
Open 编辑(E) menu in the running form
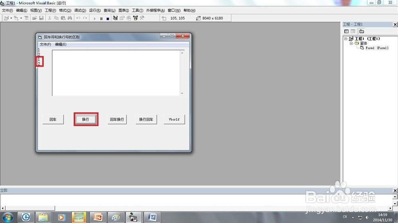(x=60, y=44)
